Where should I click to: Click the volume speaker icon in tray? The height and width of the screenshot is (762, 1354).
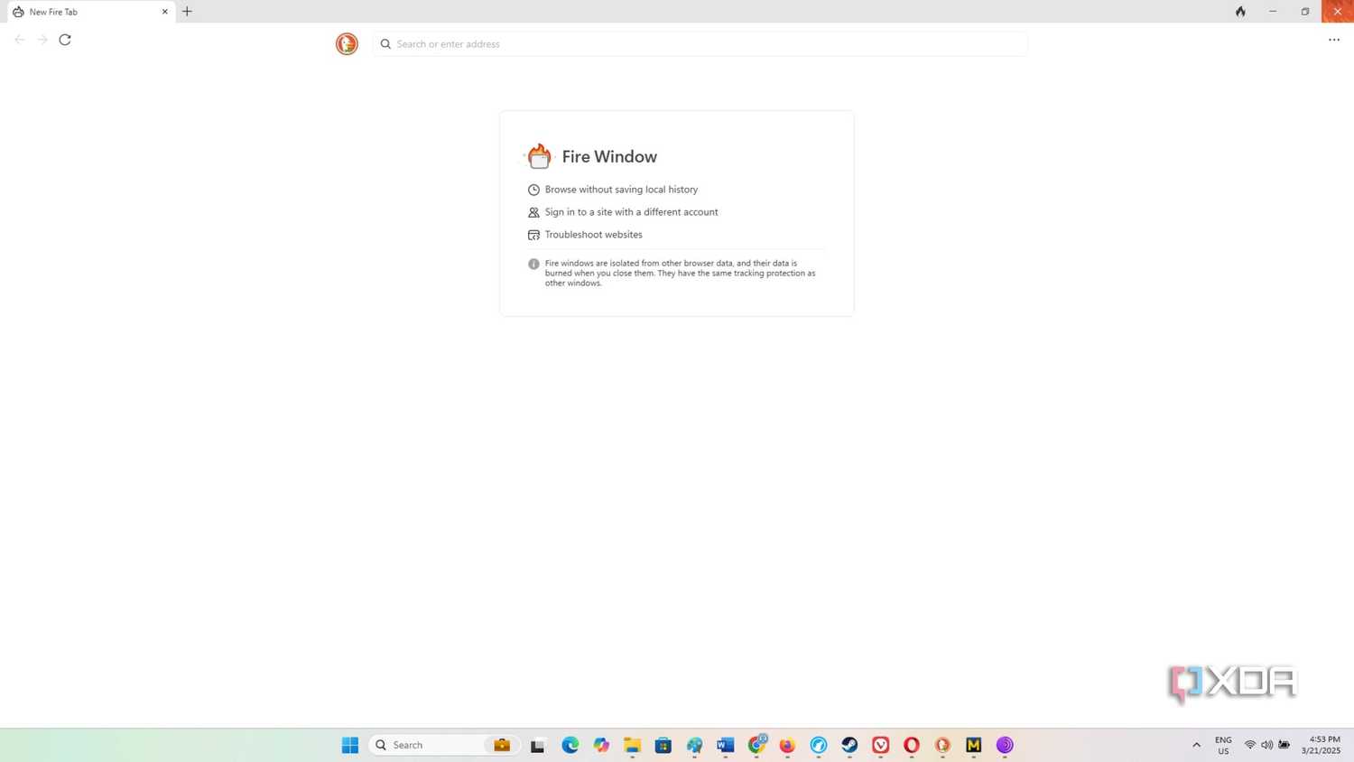click(1266, 745)
